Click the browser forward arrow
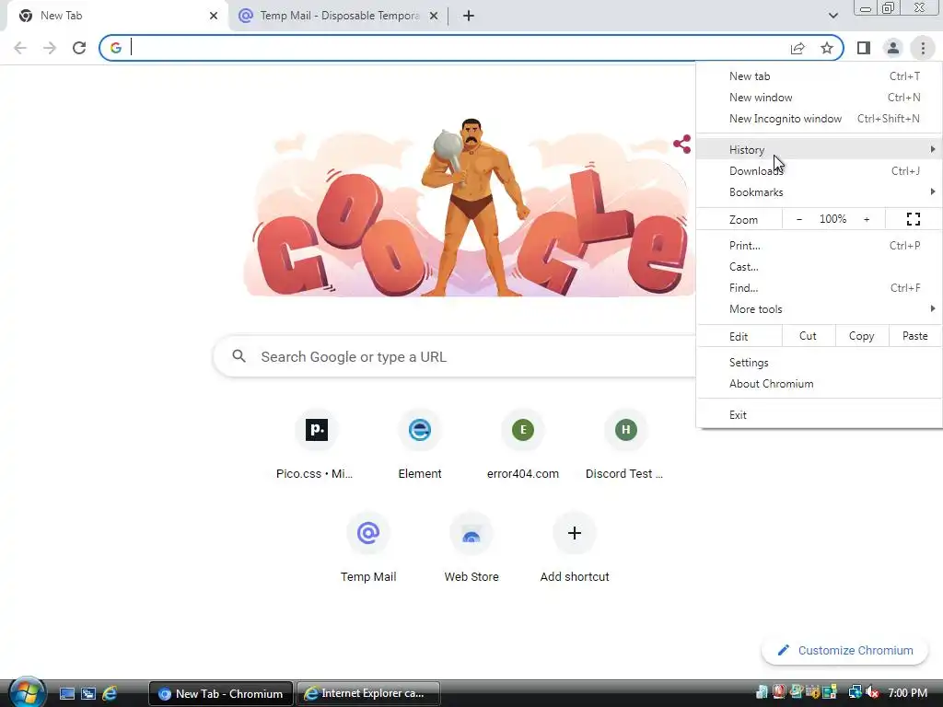Viewport: 943px width, 707px height. [x=50, y=48]
